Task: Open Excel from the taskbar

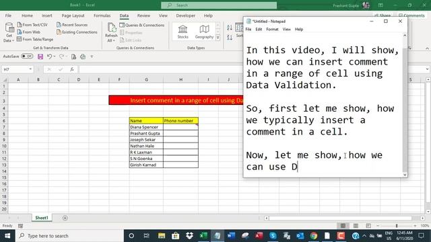Action: [203, 236]
